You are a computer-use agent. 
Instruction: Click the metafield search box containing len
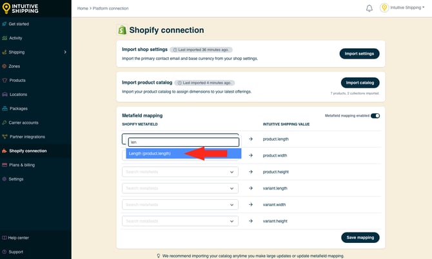click(x=184, y=142)
